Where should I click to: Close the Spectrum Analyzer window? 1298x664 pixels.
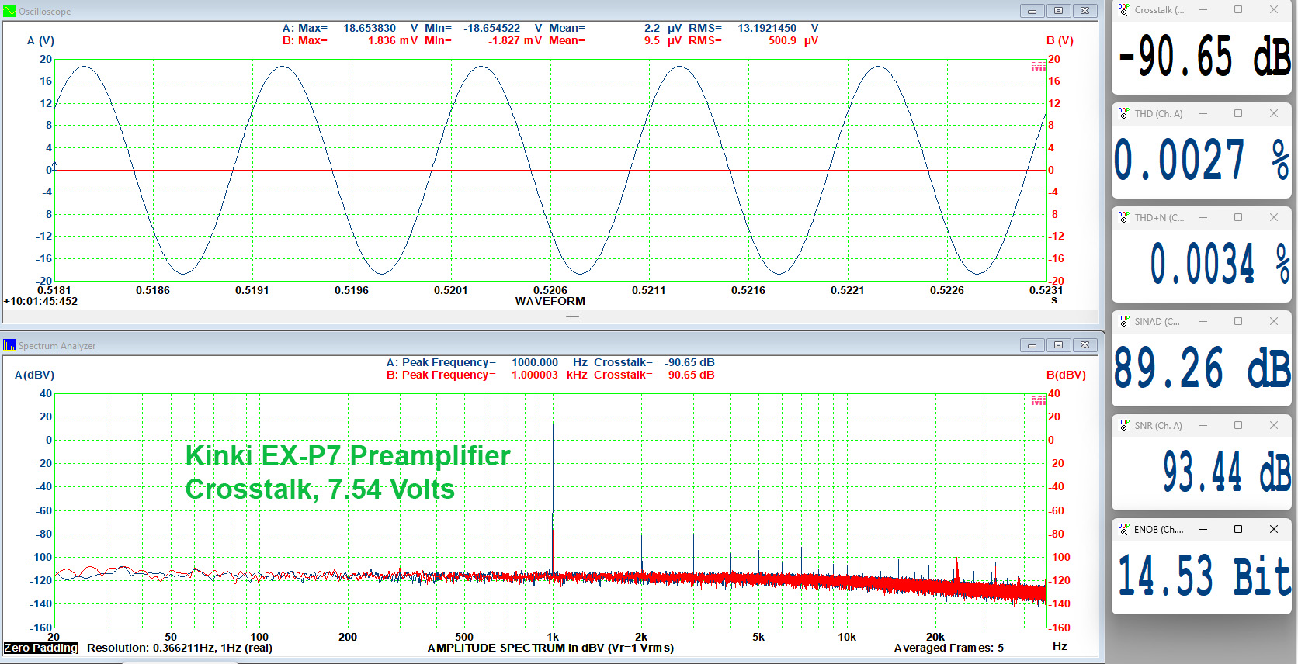click(x=1085, y=345)
